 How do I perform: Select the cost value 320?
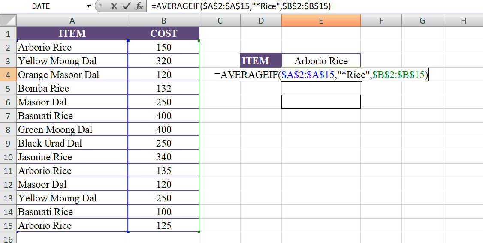pos(163,61)
